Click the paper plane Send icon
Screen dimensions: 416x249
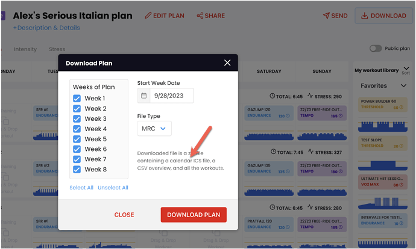326,16
